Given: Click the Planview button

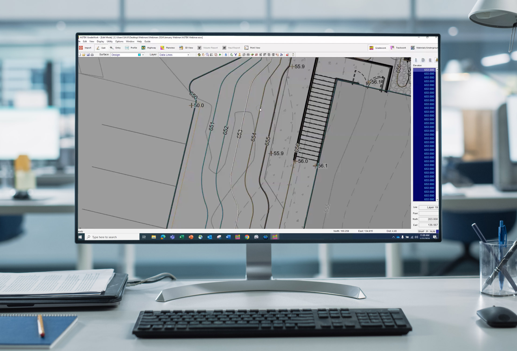Looking at the screenshot, I should pyautogui.click(x=167, y=48).
